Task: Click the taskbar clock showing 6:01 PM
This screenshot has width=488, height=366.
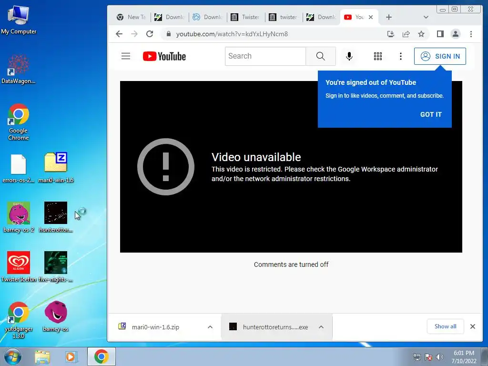Action: point(464,357)
